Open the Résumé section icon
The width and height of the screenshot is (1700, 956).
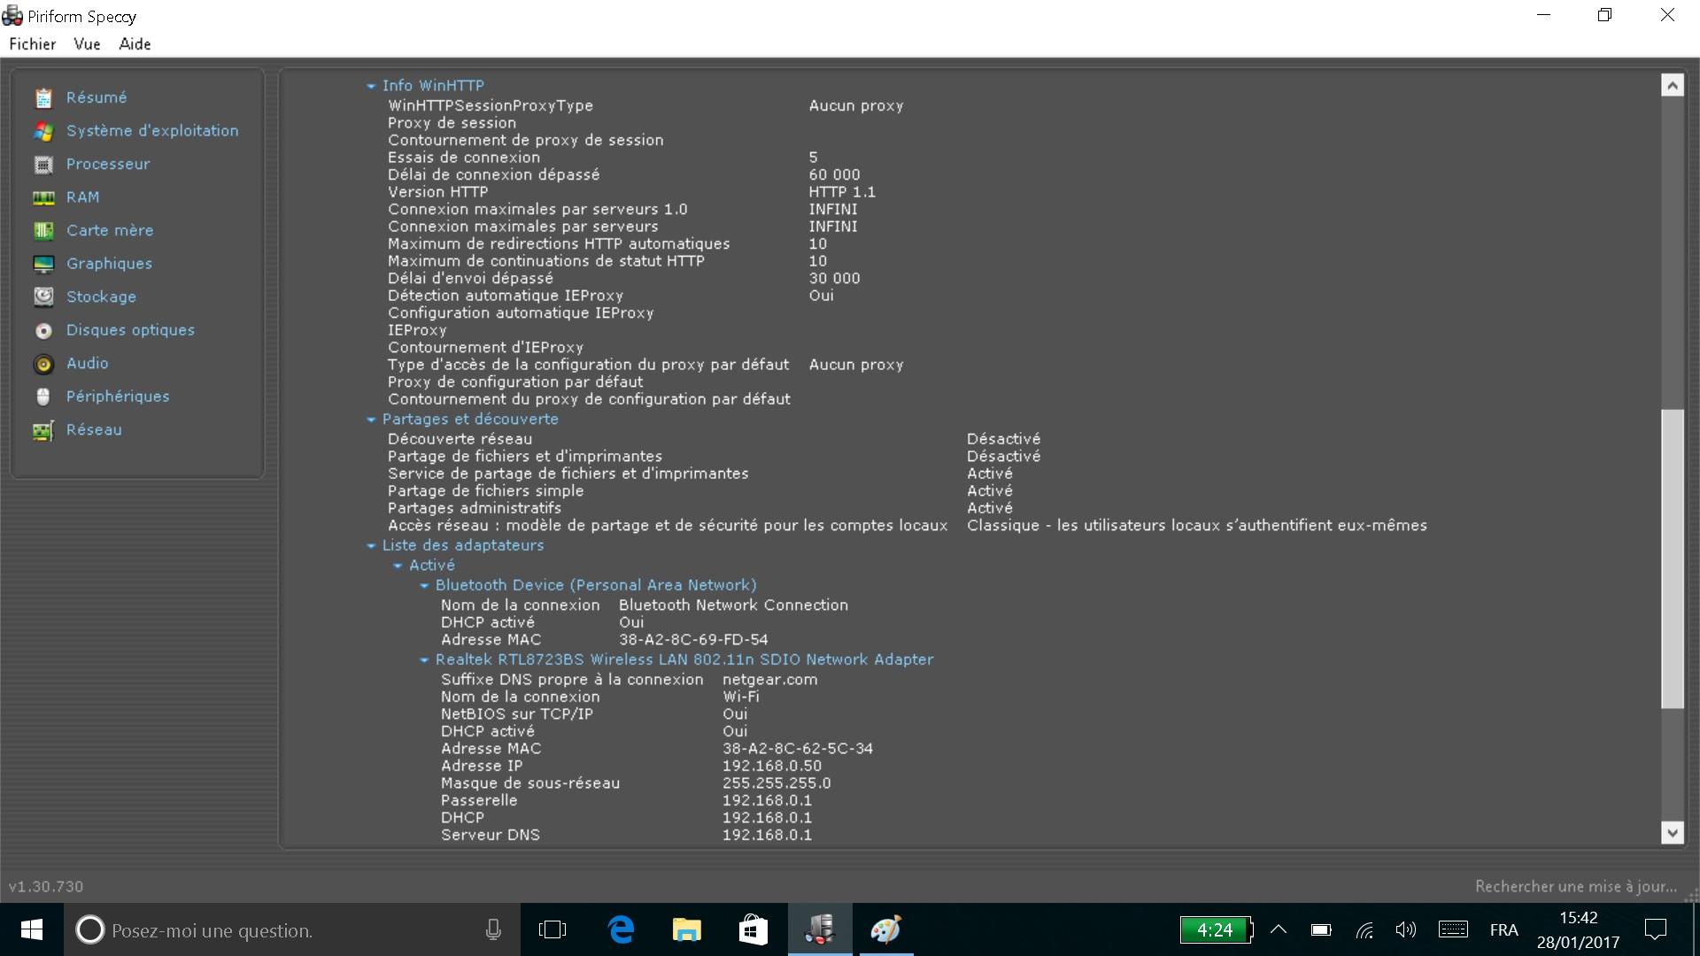tap(43, 98)
